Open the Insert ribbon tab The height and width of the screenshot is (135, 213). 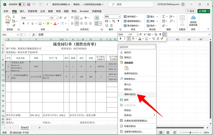(x=22, y=11)
